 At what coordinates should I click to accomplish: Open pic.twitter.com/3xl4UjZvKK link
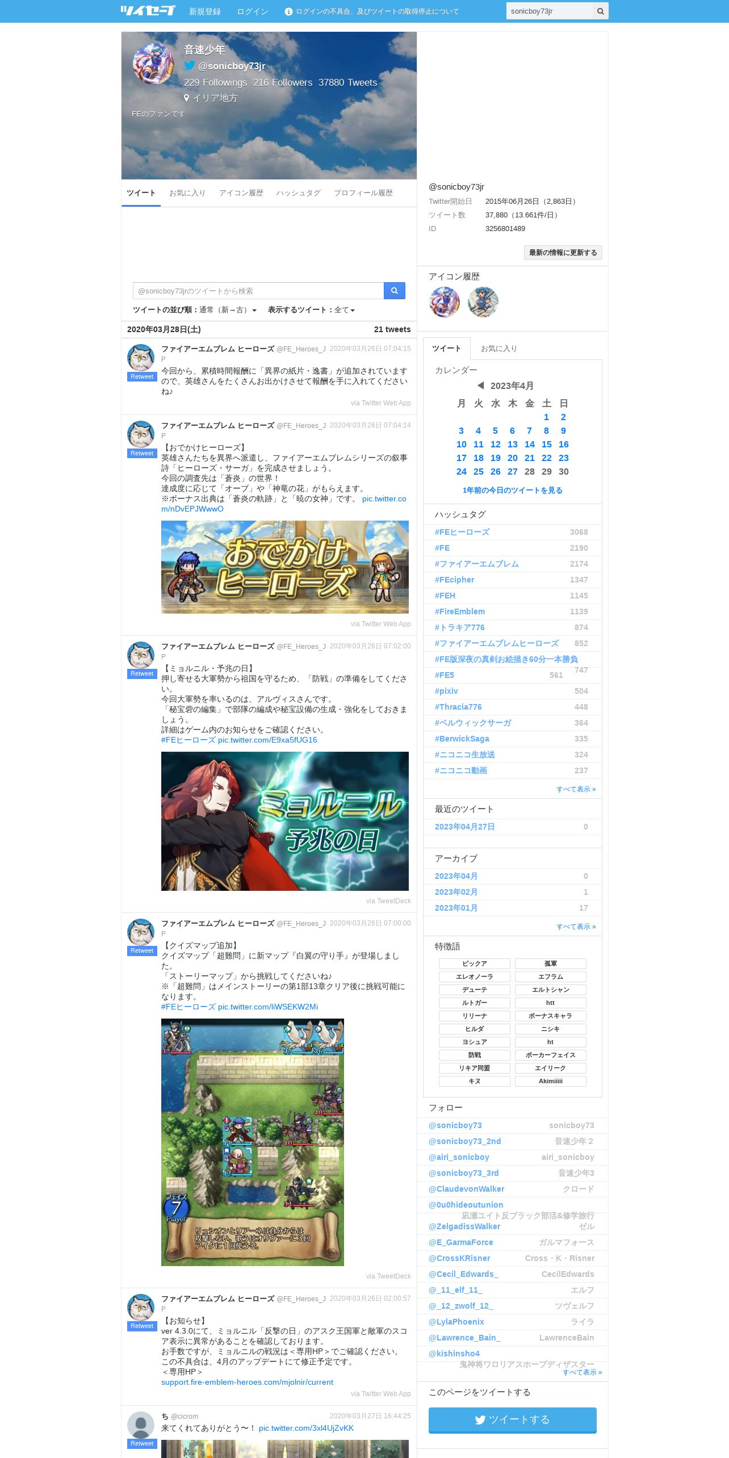pos(306,1428)
